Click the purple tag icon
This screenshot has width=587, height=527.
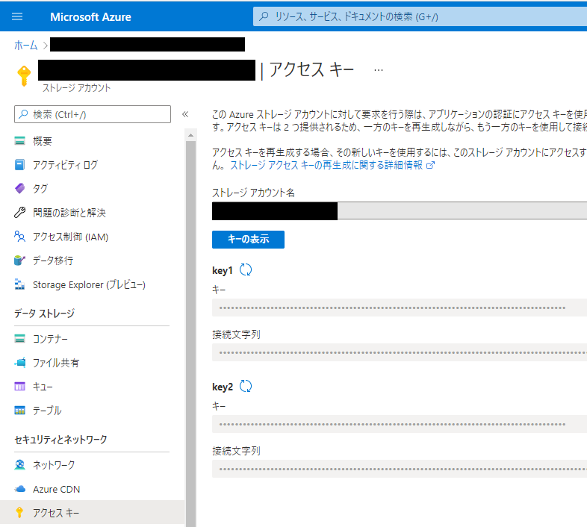click(x=19, y=188)
